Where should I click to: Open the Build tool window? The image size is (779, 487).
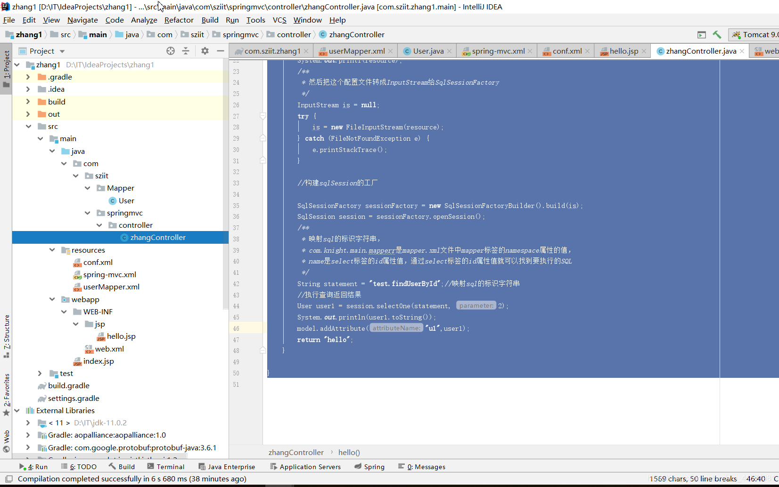pos(122,466)
